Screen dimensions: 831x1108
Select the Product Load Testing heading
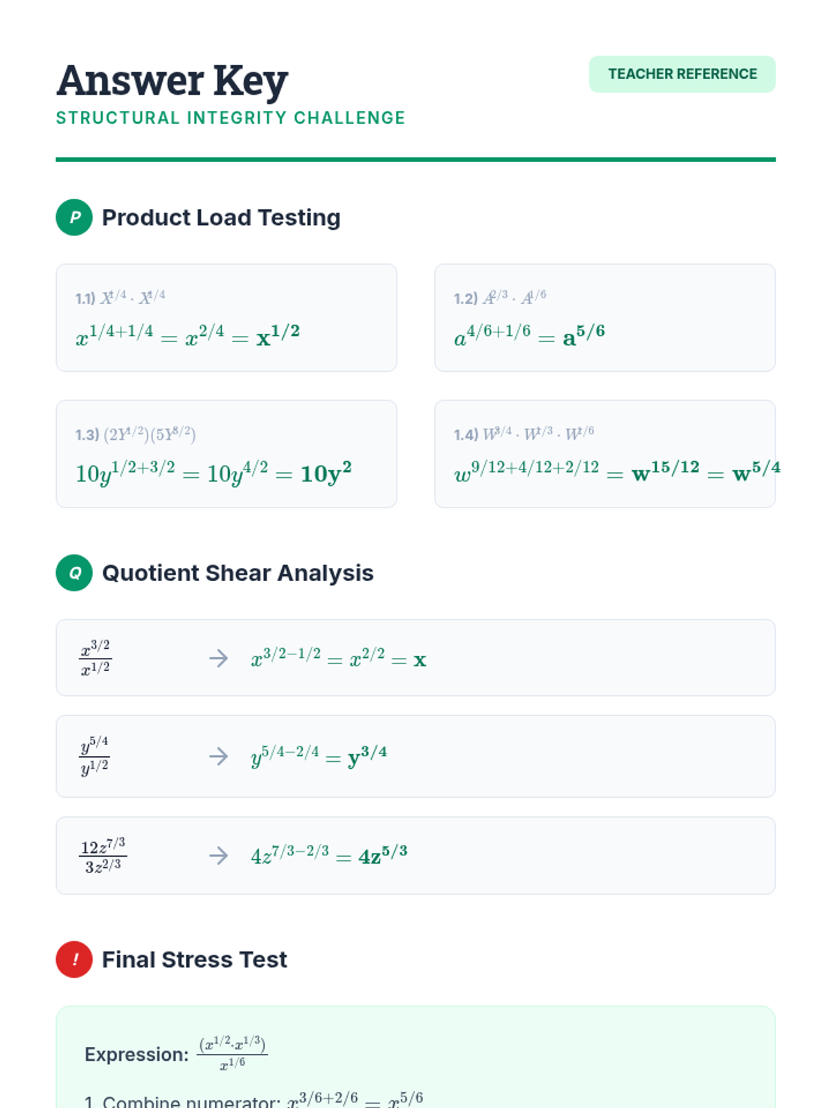pyautogui.click(x=221, y=217)
